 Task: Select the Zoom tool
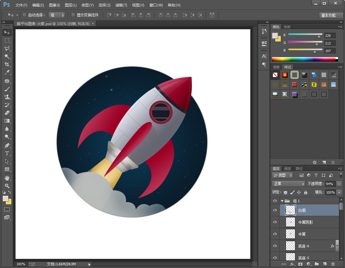(x=7, y=186)
